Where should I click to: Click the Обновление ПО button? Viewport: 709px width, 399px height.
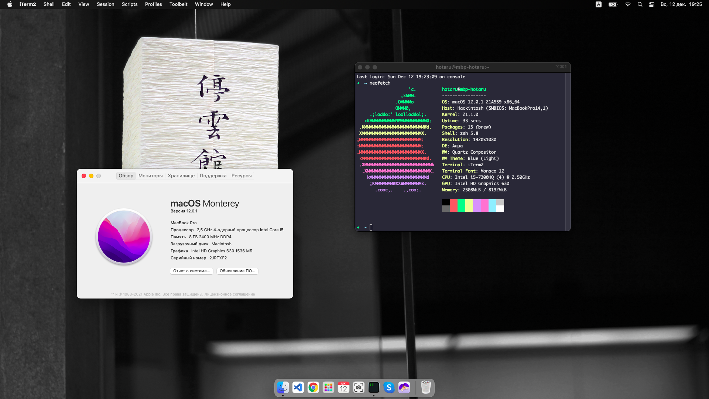pyautogui.click(x=237, y=271)
